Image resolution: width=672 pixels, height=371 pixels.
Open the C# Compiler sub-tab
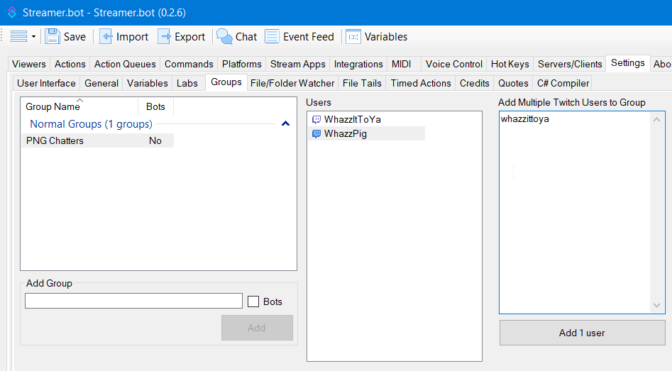(563, 83)
